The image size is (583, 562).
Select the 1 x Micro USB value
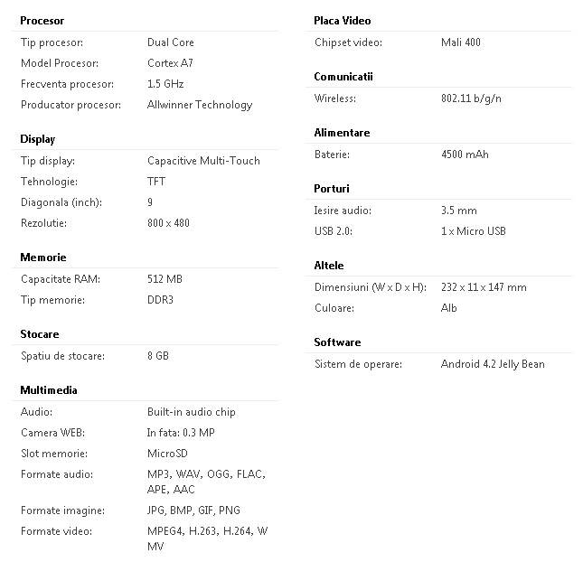[x=473, y=231]
